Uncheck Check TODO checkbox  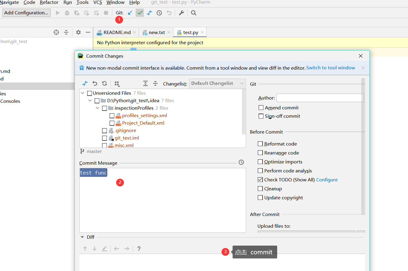(x=260, y=180)
